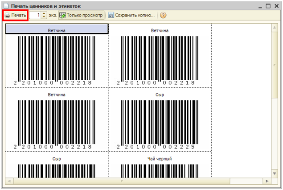Image resolution: width=283 pixels, height=190 pixels.
Task: Open help with the question mark icon
Action: point(163,15)
